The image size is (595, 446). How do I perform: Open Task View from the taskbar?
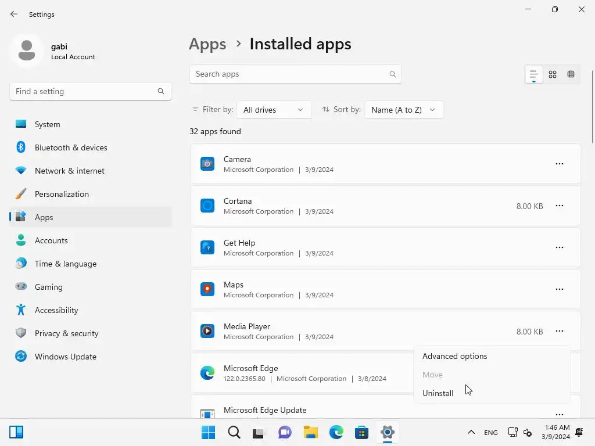[x=259, y=432]
